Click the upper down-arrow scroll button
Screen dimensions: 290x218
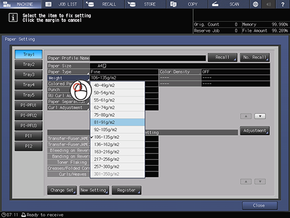coord(260,116)
